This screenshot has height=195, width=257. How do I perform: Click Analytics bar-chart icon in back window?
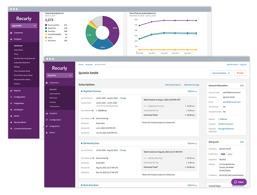(11, 39)
